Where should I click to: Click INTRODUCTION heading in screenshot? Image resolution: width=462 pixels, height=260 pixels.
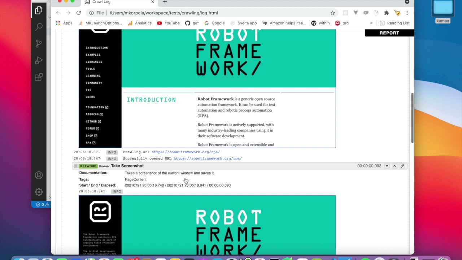coord(151,100)
